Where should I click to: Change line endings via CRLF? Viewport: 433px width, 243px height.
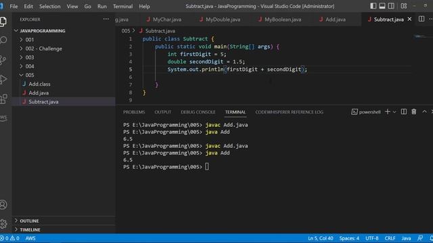(x=390, y=238)
